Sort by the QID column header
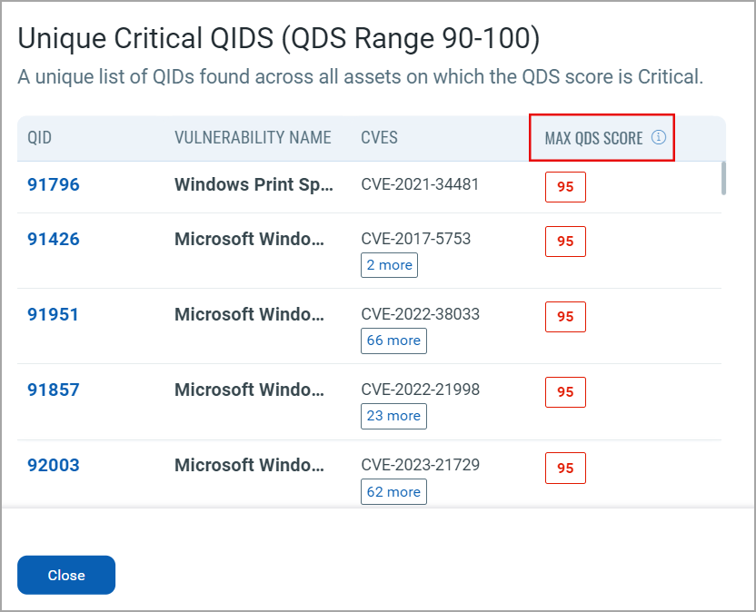This screenshot has height=612, width=756. pos(40,138)
